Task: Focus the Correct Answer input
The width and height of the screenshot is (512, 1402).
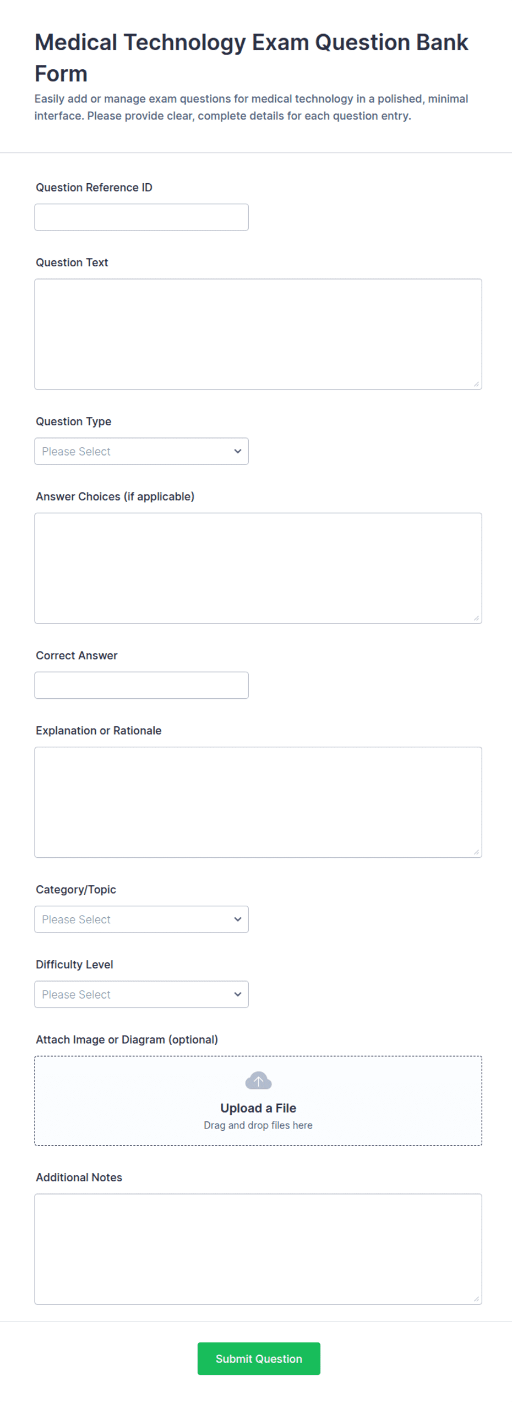Action: point(141,685)
